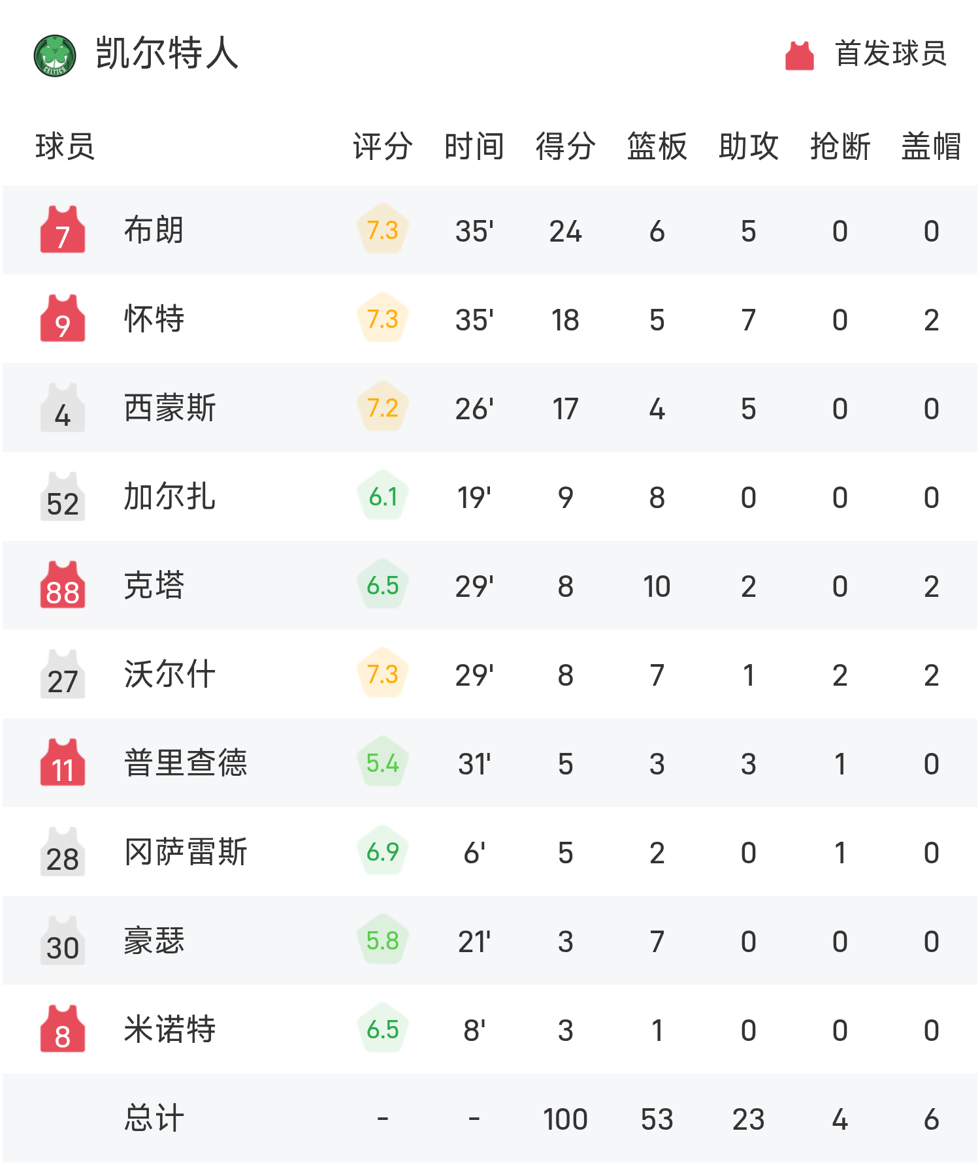This screenshot has width=980, height=1165.
Task: Click the Celtics team logo
Action: [55, 55]
